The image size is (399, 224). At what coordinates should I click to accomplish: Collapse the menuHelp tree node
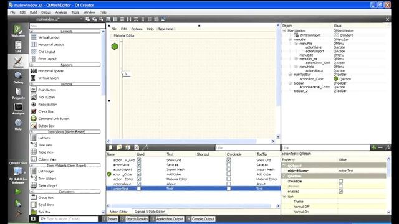point(296,67)
